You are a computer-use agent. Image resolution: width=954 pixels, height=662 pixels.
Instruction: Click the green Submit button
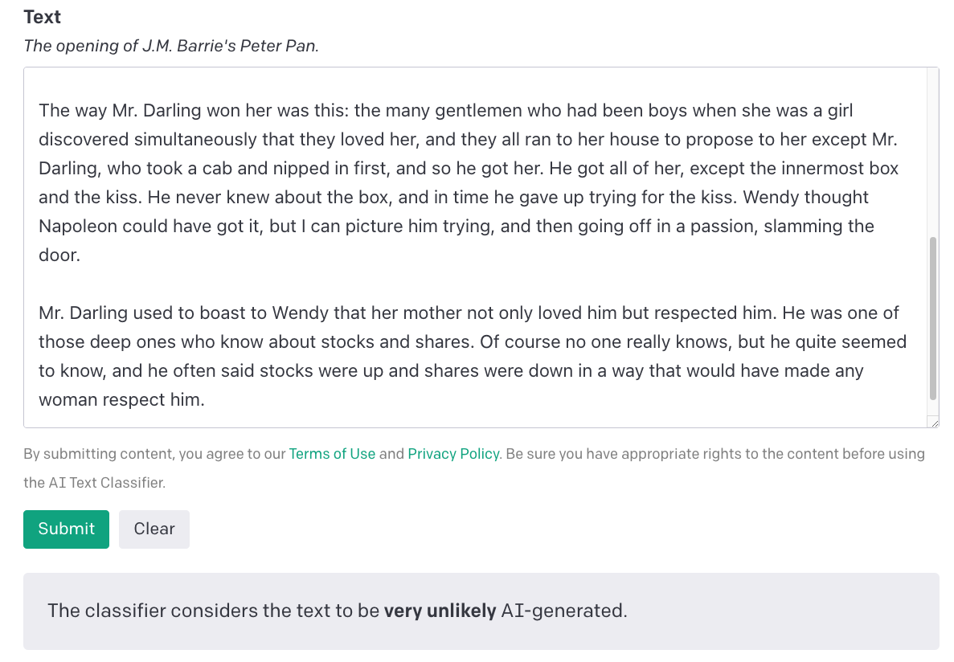tap(66, 529)
